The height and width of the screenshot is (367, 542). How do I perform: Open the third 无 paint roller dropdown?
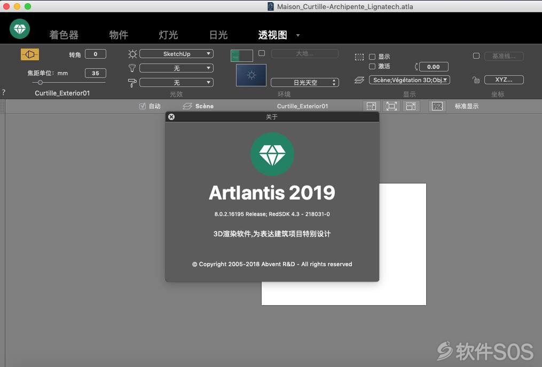click(x=176, y=83)
